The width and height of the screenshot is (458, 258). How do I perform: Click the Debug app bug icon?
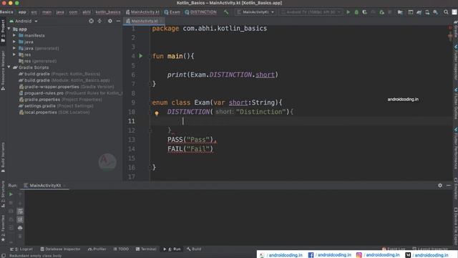[x=356, y=12]
